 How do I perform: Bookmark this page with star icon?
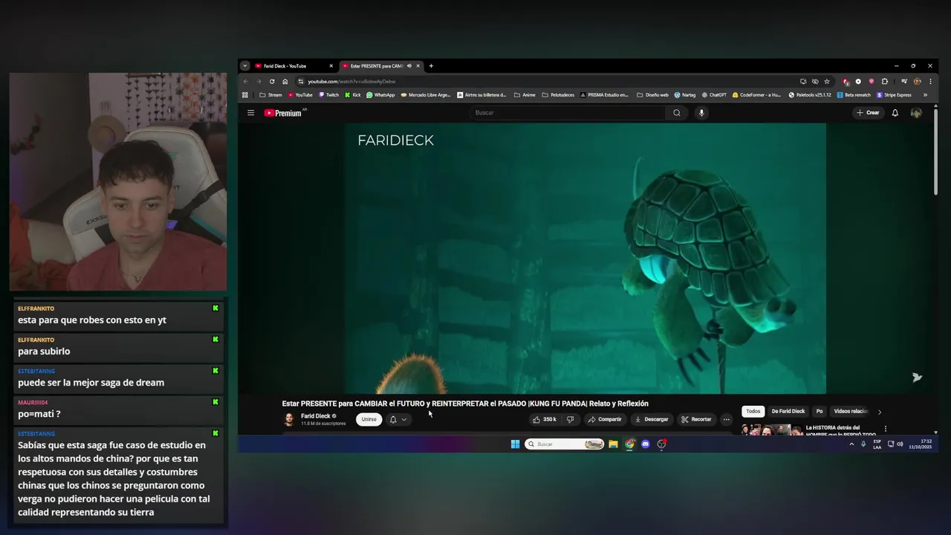click(x=827, y=82)
